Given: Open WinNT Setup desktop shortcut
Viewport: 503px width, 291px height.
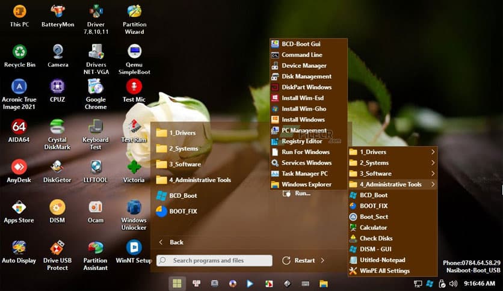Looking at the screenshot, I should (134, 248).
